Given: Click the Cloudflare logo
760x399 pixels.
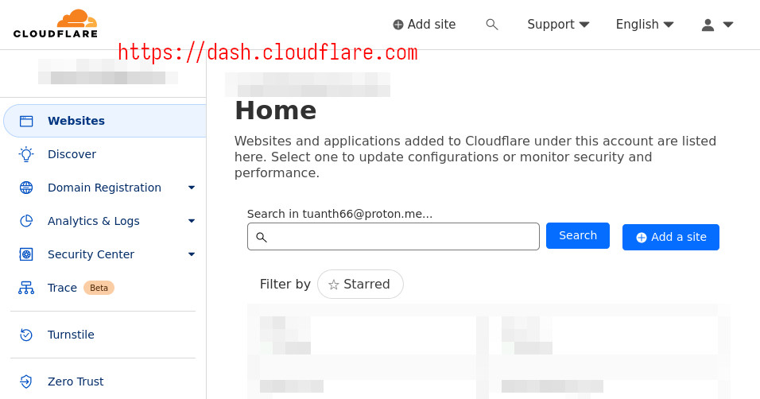Looking at the screenshot, I should 56,24.
